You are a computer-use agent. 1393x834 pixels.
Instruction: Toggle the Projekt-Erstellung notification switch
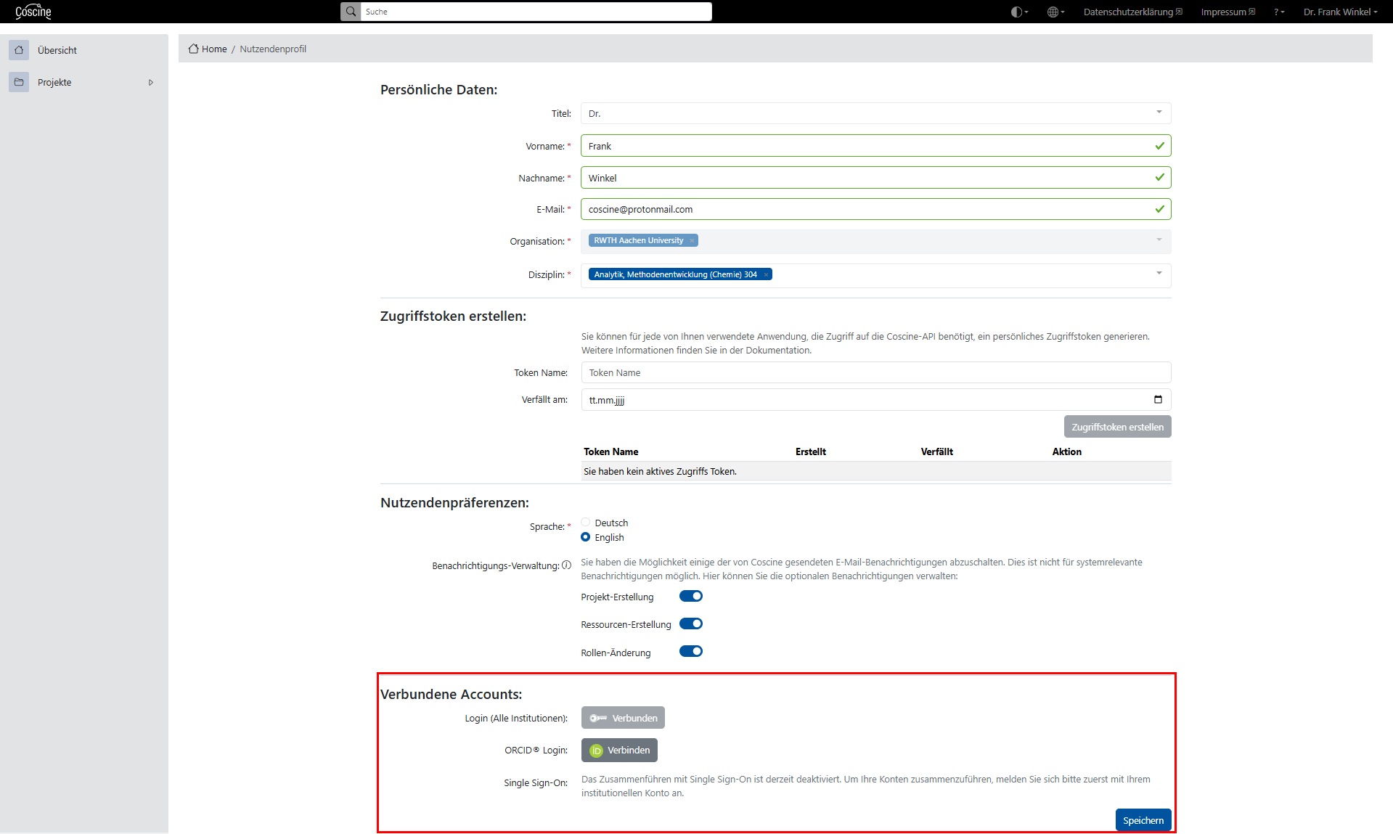click(690, 597)
